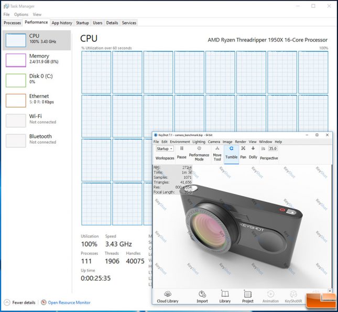Click Open Resource Monitor link

tap(69, 303)
